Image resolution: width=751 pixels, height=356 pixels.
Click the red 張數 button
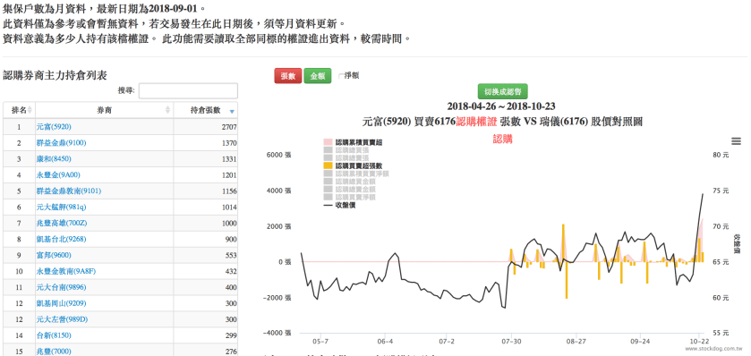tap(288, 76)
